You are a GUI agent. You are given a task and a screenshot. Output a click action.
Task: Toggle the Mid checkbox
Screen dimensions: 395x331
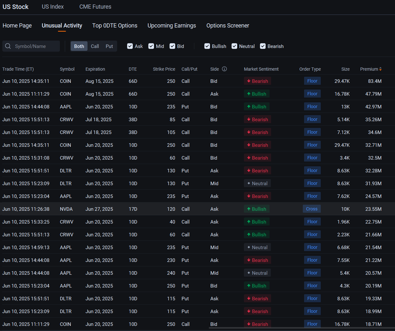tap(151, 46)
